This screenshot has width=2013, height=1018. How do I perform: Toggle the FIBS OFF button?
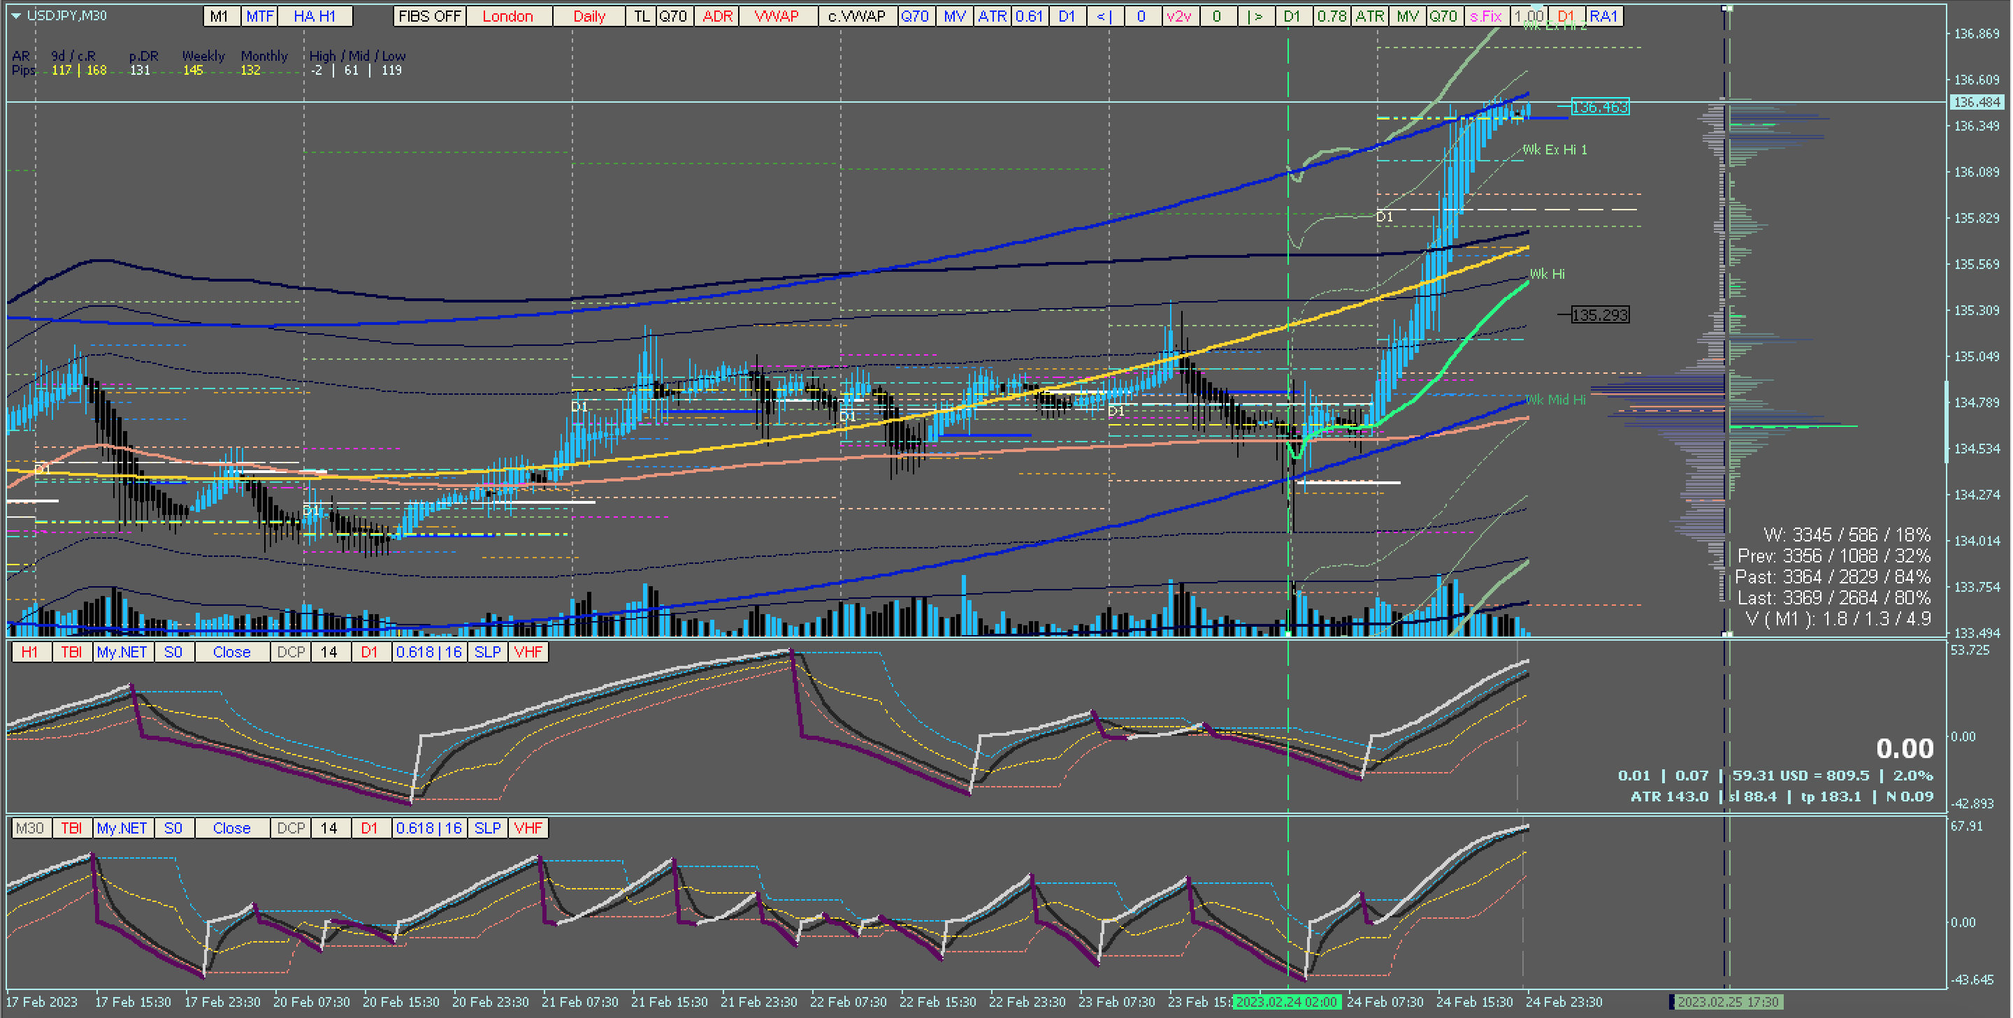point(429,16)
